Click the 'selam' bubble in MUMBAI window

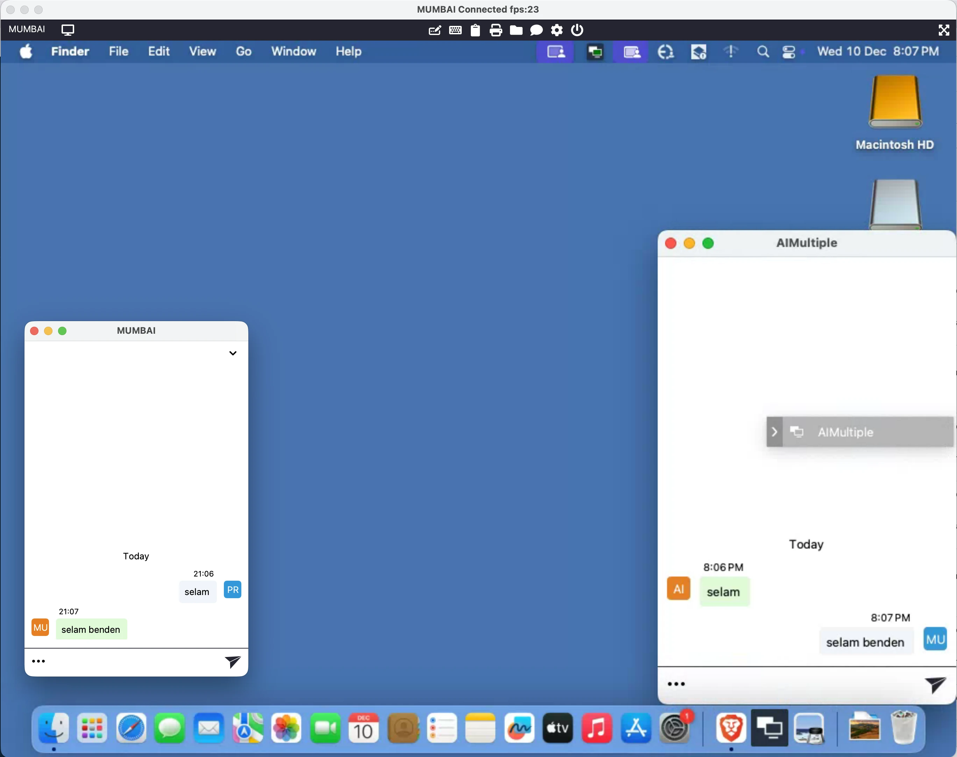coord(197,592)
